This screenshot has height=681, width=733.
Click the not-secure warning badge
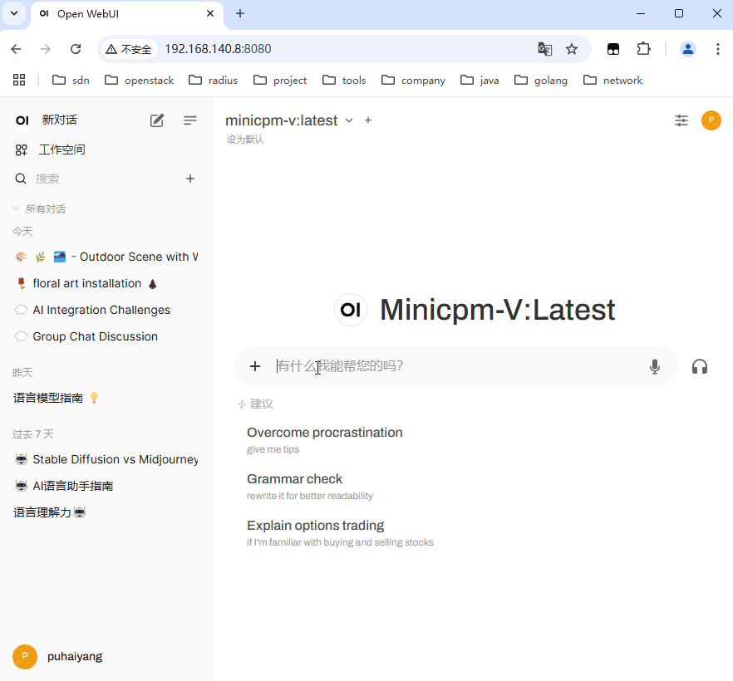coord(129,49)
